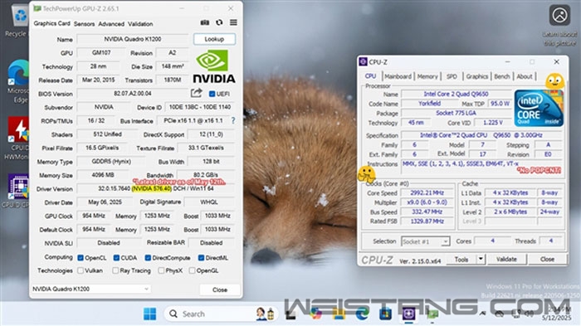Click the GPU Name field NVIDIA Quadro K1200
Viewport: 581px width, 326px height.
pos(133,39)
